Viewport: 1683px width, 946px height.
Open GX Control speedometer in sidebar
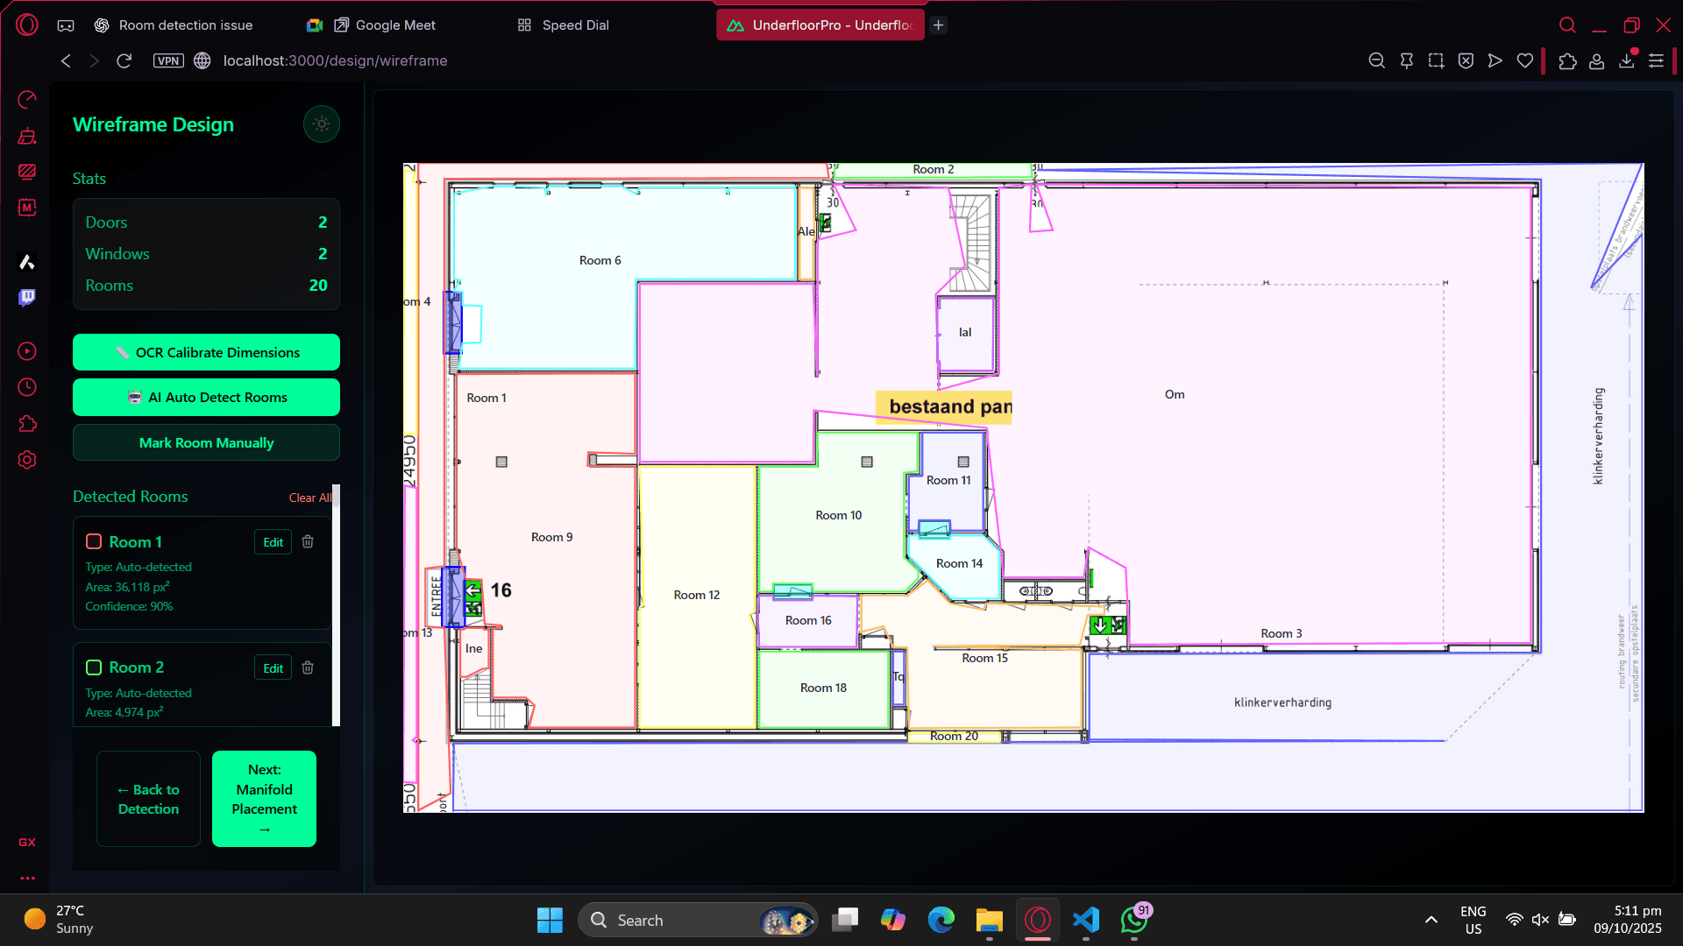(x=27, y=99)
